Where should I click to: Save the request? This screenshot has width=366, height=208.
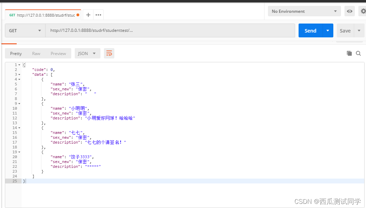pyautogui.click(x=345, y=31)
